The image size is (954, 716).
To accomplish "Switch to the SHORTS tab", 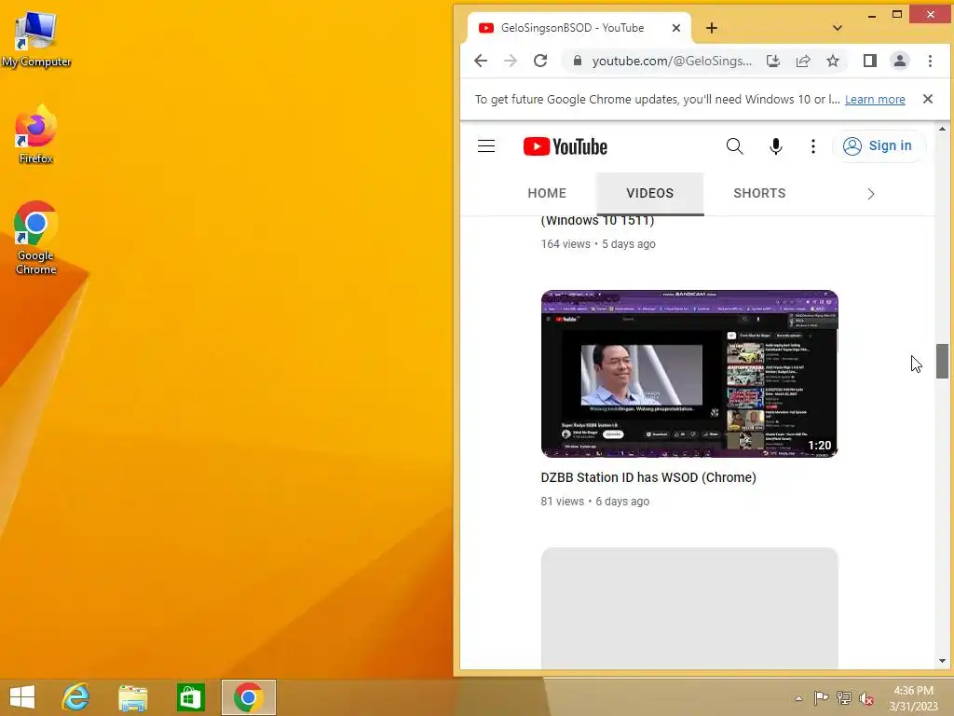I will coord(759,194).
